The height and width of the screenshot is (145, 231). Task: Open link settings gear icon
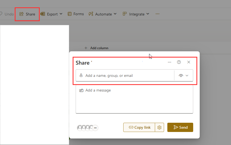pos(159,127)
